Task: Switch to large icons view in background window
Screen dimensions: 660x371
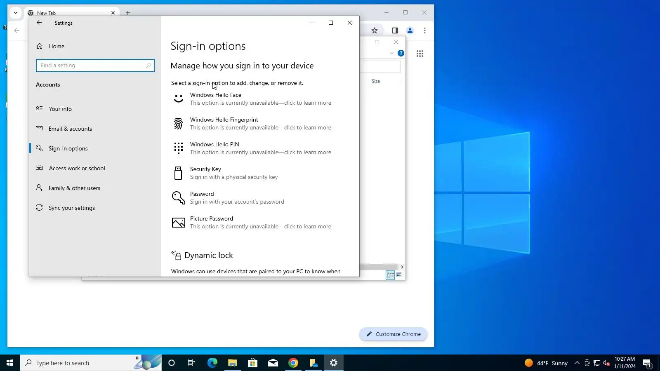Action: pyautogui.click(x=399, y=275)
